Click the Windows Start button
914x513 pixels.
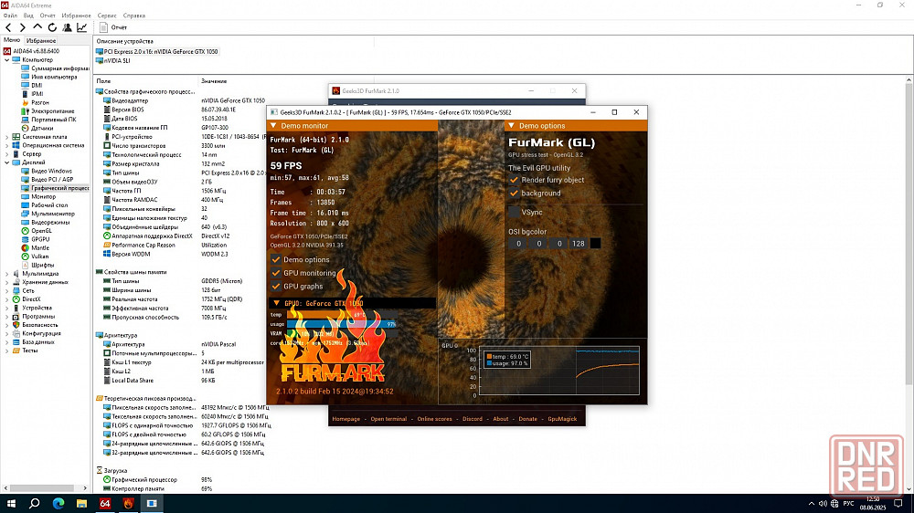point(11,503)
